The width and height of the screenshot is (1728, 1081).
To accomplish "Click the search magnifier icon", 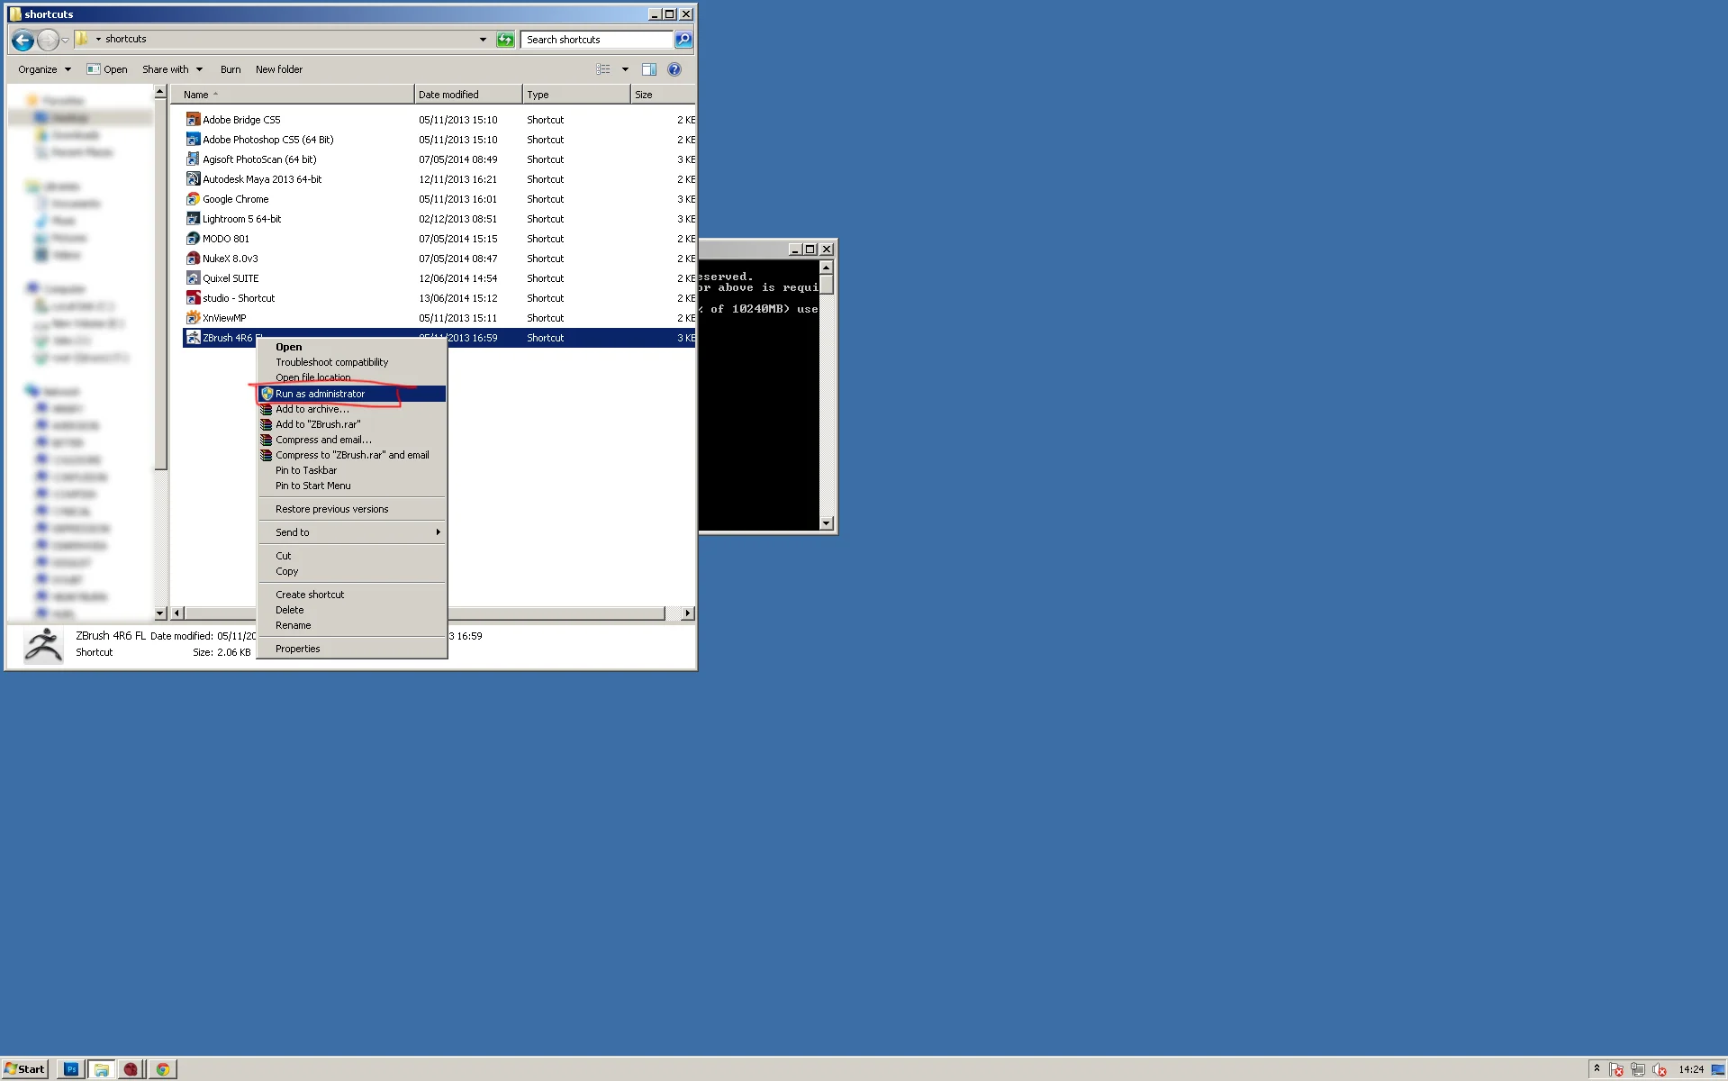I will (x=683, y=39).
